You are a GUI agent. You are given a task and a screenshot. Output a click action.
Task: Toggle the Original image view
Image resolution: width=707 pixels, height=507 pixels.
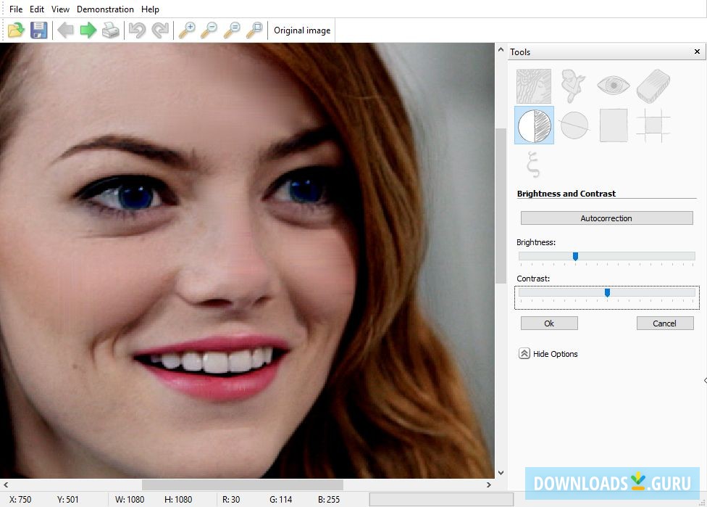pos(301,30)
